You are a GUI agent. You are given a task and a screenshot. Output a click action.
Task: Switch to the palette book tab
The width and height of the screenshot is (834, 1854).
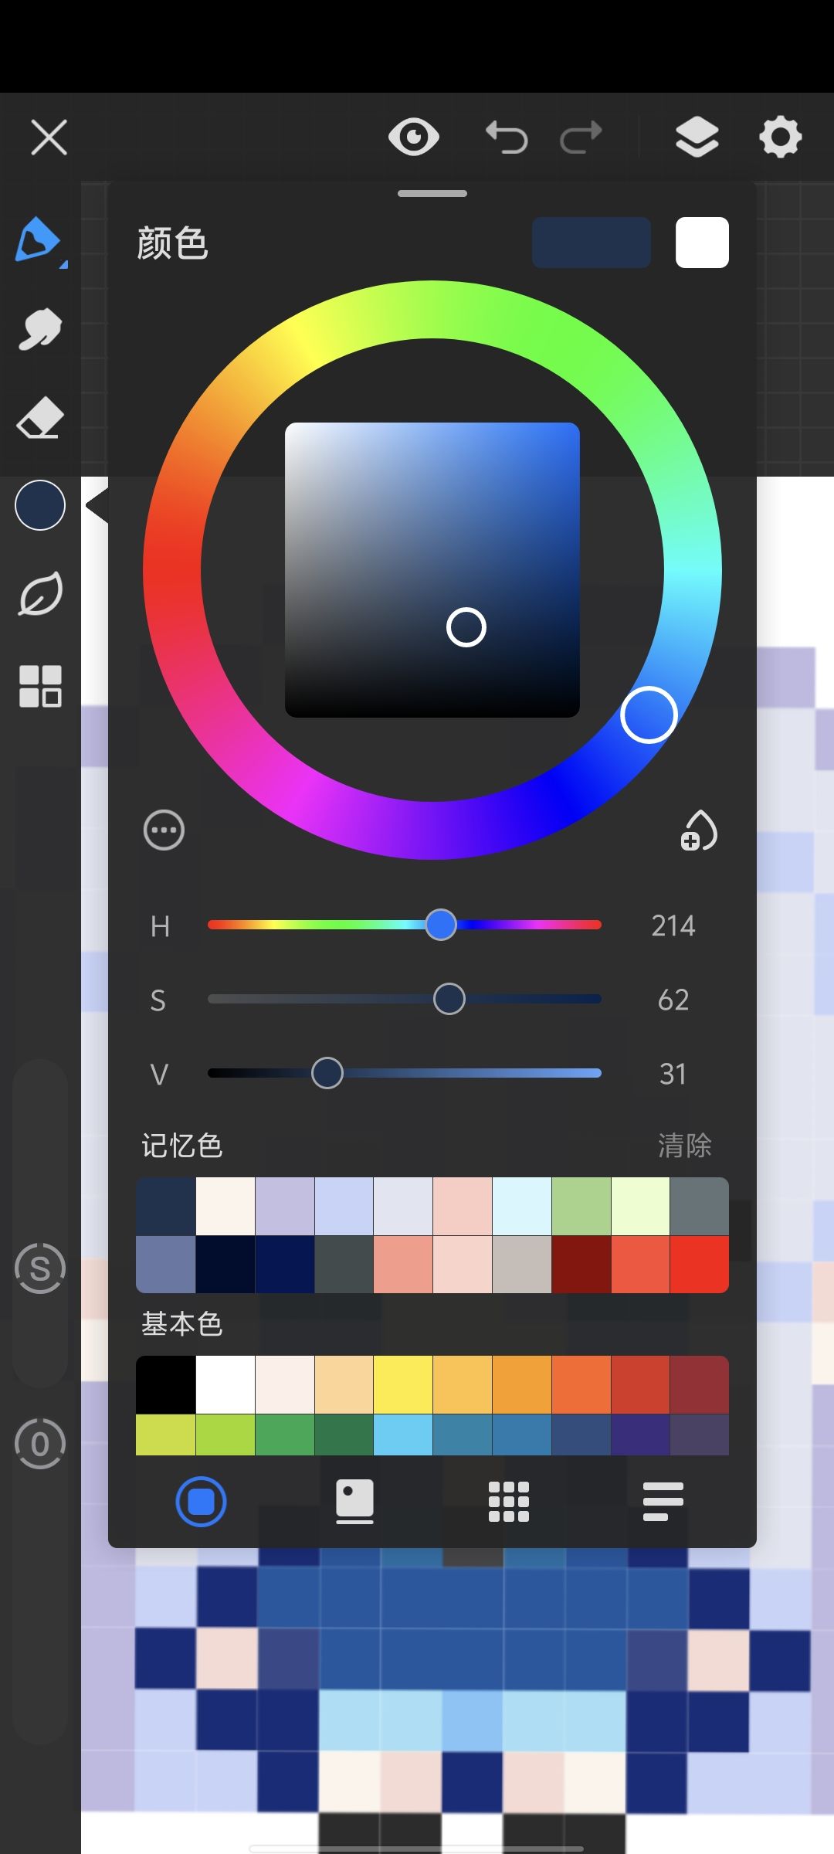coord(354,1502)
